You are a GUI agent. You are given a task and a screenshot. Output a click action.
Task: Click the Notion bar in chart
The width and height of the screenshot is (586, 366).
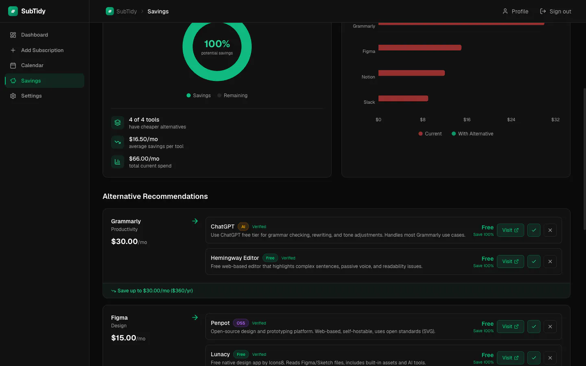tap(411, 73)
